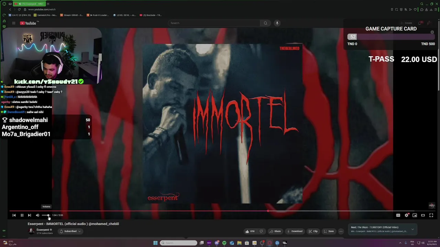The height and width of the screenshot is (247, 440).
Task: Enter fullscreen mode
Action: tap(431, 215)
